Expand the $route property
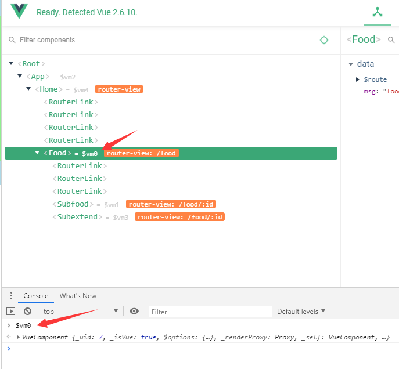The width and height of the screenshot is (399, 369). (358, 79)
